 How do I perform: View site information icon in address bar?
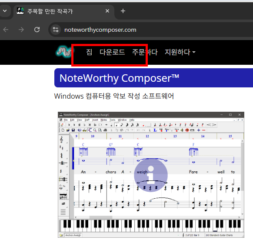[x=56, y=30]
